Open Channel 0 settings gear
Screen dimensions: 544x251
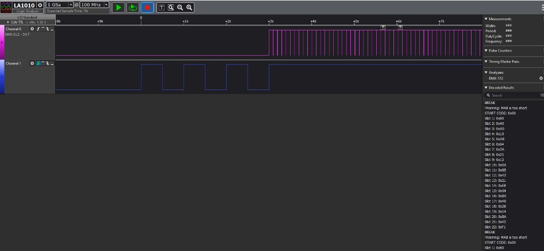click(x=32, y=29)
